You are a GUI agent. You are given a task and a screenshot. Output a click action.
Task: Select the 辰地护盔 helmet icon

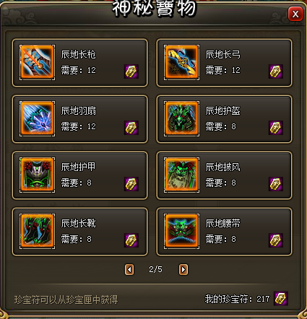pos(181,118)
